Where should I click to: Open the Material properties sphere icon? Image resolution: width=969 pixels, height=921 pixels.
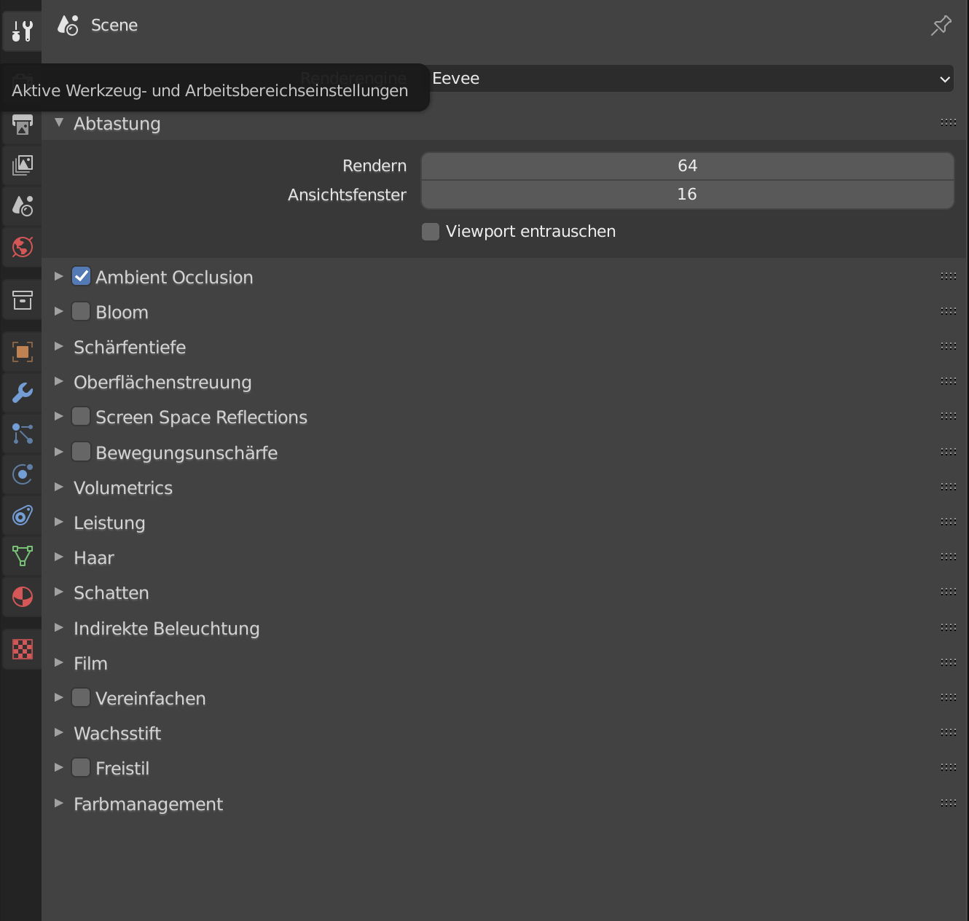click(23, 597)
